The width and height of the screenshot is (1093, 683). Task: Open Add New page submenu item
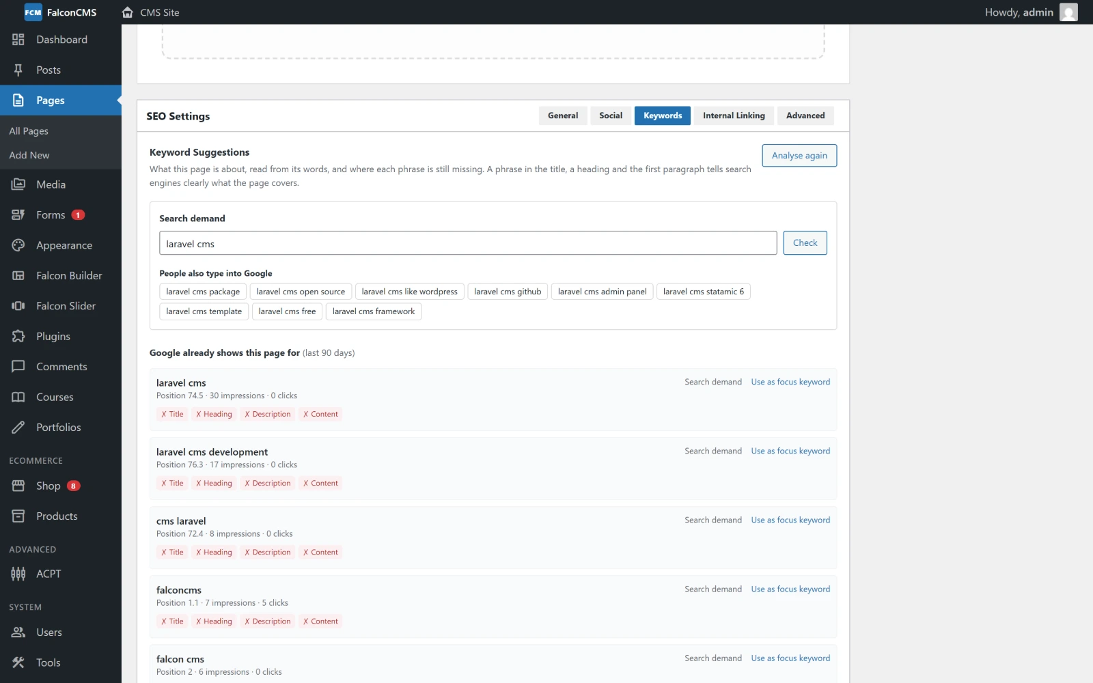coord(29,155)
